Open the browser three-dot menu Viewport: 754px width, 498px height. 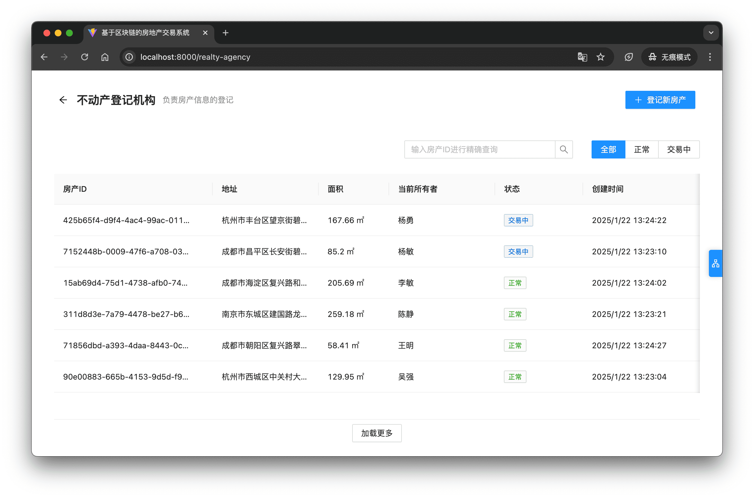click(x=710, y=57)
